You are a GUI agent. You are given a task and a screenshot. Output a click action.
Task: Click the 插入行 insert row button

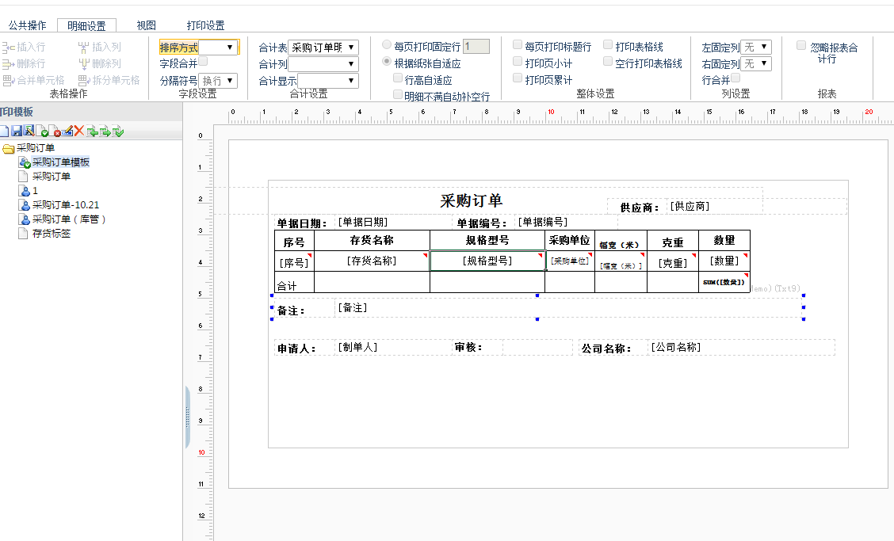pos(23,48)
